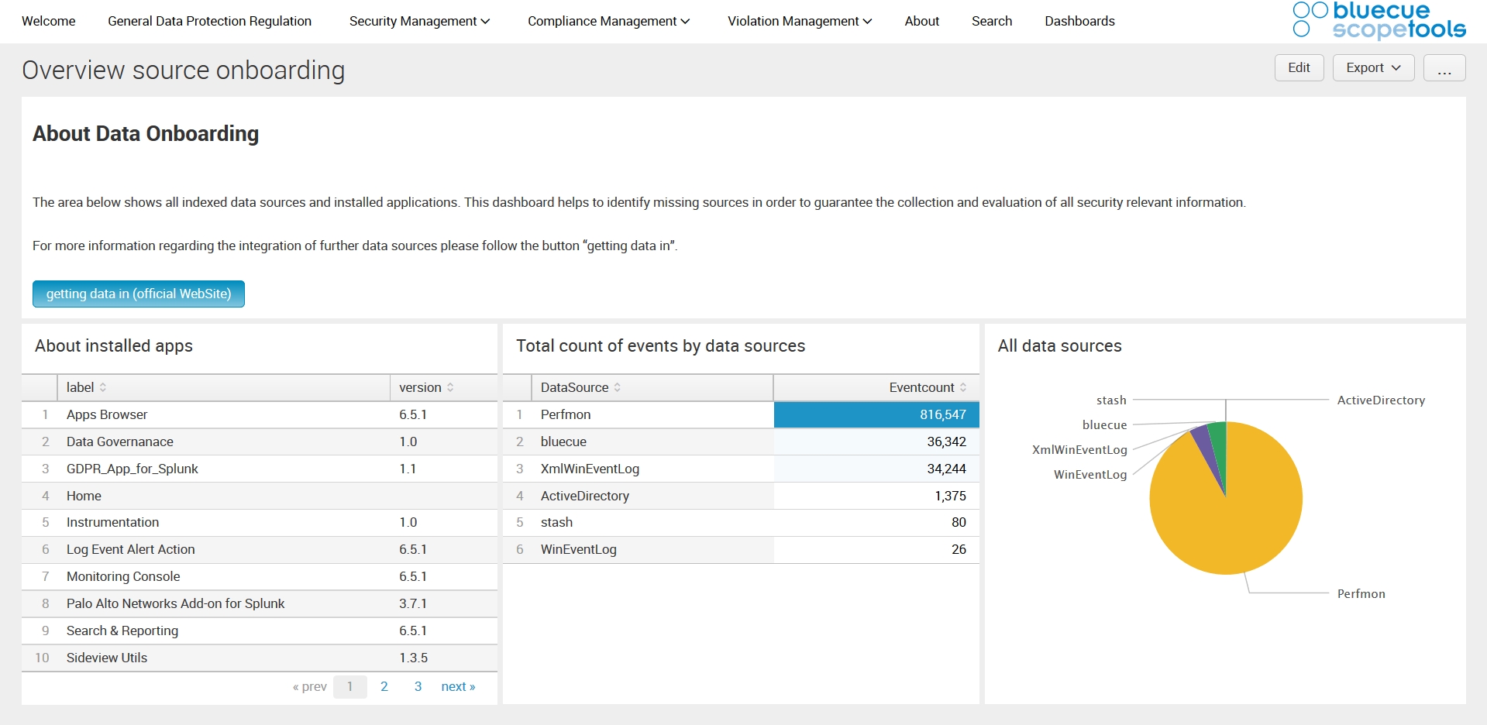Open the Security Management dropdown menu
Viewport: 1487px width, 725px height.
(419, 21)
